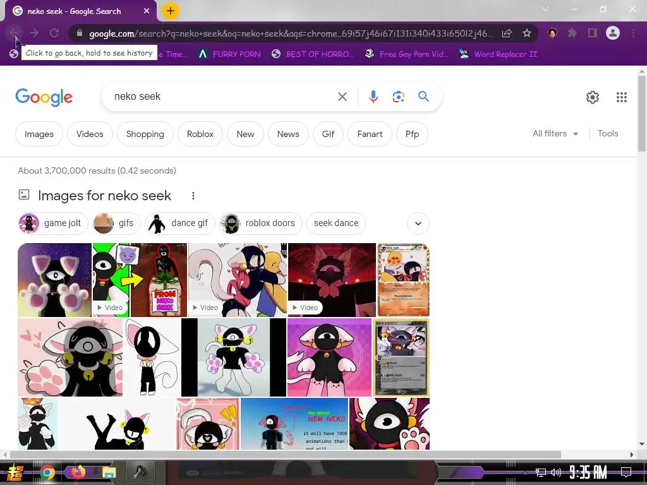Open the tab search chevron
647x485 pixels.
pyautogui.click(x=545, y=9)
